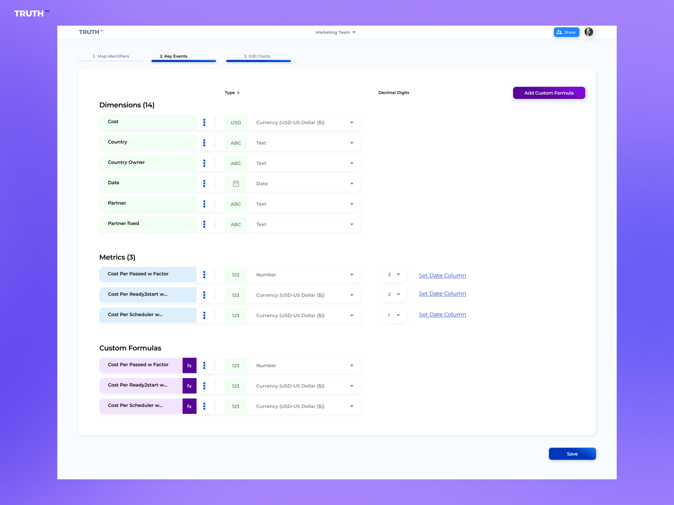
Task: Open the three-dot menu for Date row
Action: [204, 183]
